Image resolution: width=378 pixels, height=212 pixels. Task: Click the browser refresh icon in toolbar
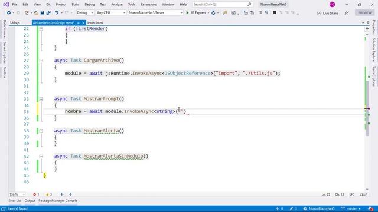213,13
